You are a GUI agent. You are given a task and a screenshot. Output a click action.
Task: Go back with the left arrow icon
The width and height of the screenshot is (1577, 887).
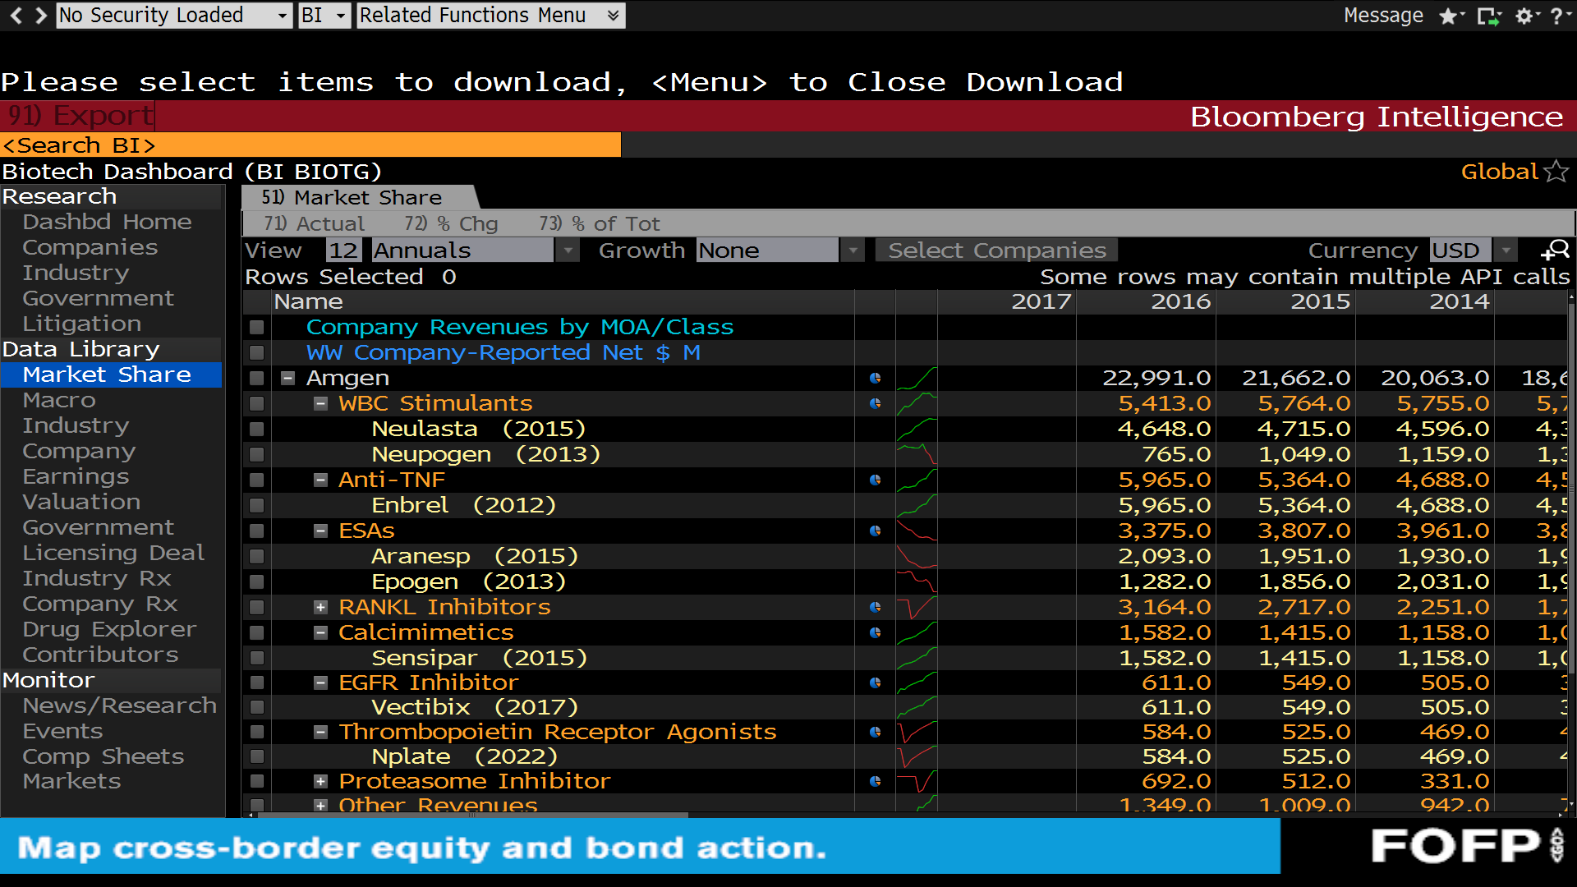pyautogui.click(x=16, y=15)
